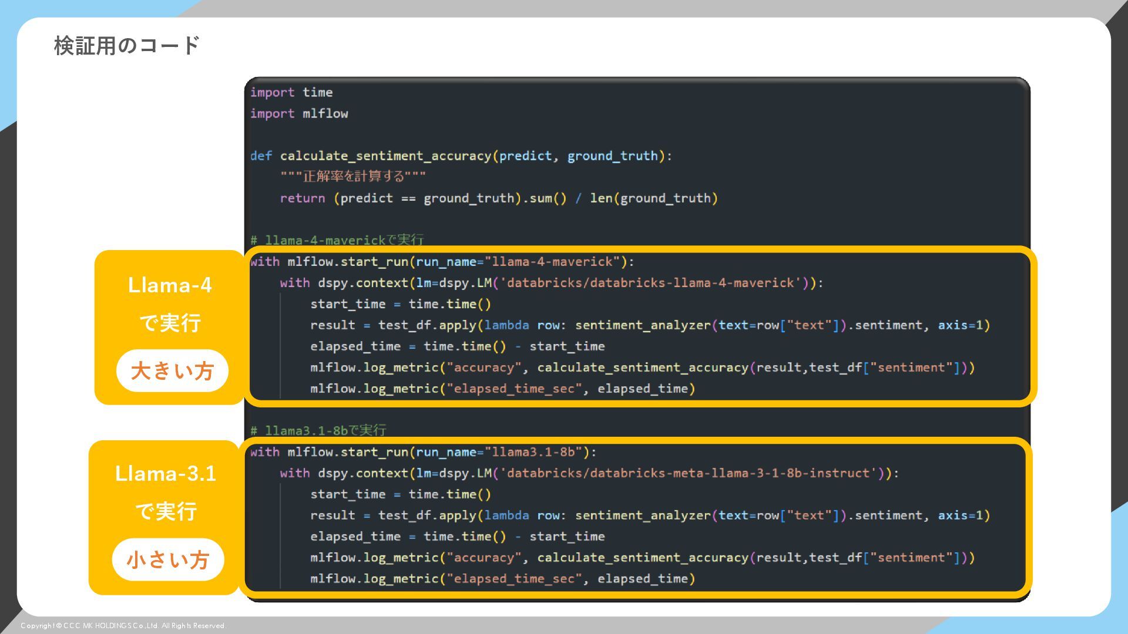Click the copyright text in the footer
Image resolution: width=1128 pixels, height=634 pixels.
123,626
